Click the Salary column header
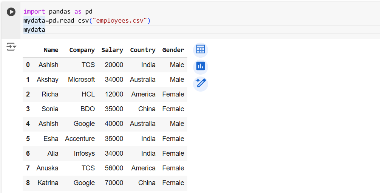The height and width of the screenshot is (193, 380). 112,50
